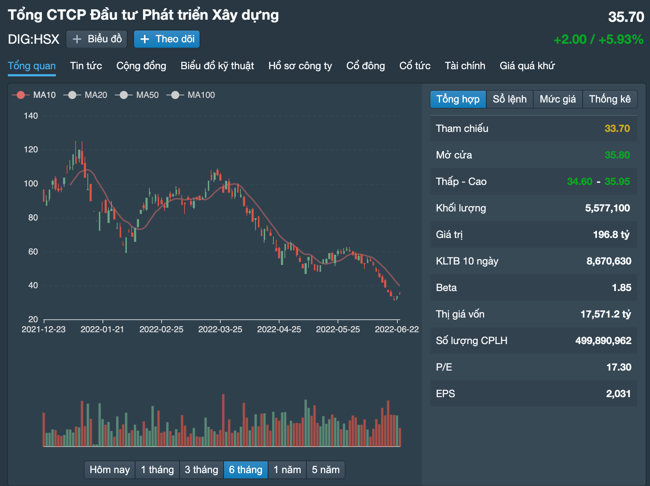Open the Tổng quan tab
The height and width of the screenshot is (486, 650).
[32, 66]
